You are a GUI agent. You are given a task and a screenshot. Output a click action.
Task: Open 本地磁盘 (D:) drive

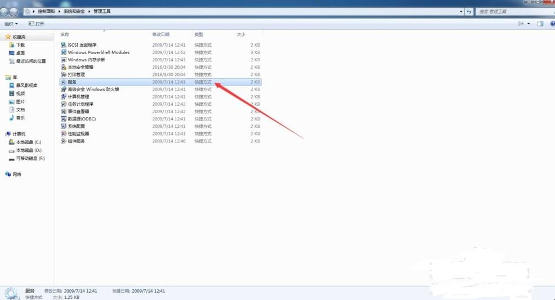pos(25,150)
